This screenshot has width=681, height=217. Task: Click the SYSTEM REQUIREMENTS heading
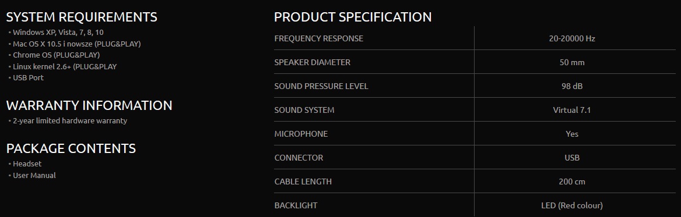coord(82,17)
